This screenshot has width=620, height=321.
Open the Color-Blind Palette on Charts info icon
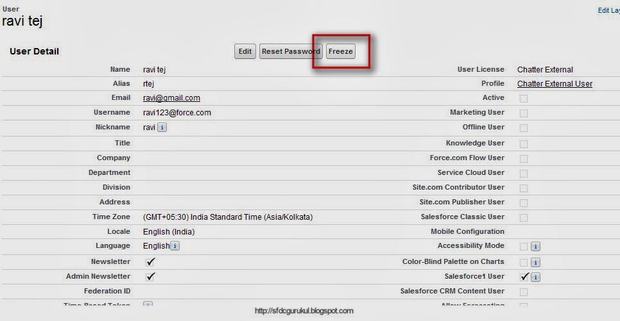click(x=535, y=262)
